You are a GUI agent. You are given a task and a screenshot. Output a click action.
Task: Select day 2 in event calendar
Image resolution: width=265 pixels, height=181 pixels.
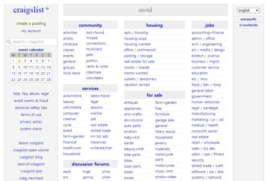19,61
